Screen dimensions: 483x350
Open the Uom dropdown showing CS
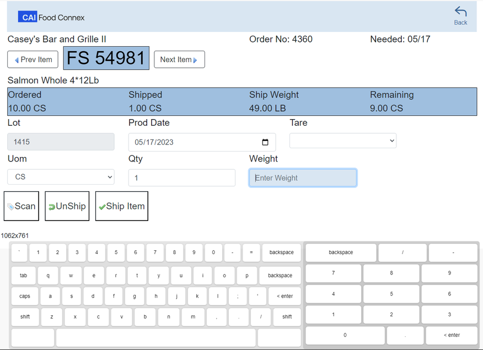point(61,177)
